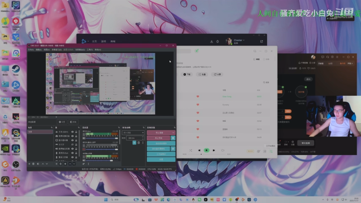The height and width of the screenshot is (203, 361).
Task: Open the scene transition type dropdown
Action: (133, 133)
